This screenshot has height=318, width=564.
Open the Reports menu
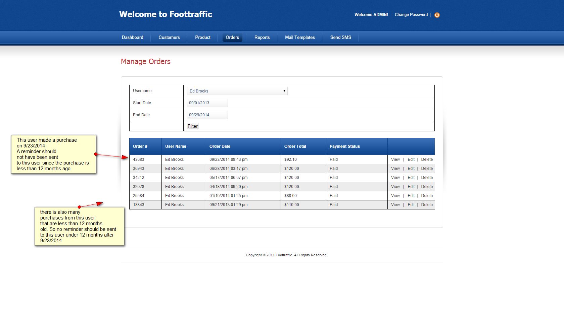tap(262, 37)
